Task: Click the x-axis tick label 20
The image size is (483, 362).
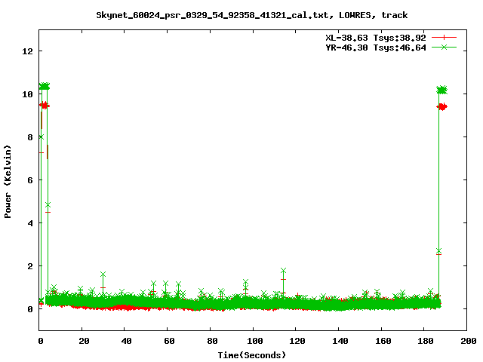Action: [x=84, y=341]
